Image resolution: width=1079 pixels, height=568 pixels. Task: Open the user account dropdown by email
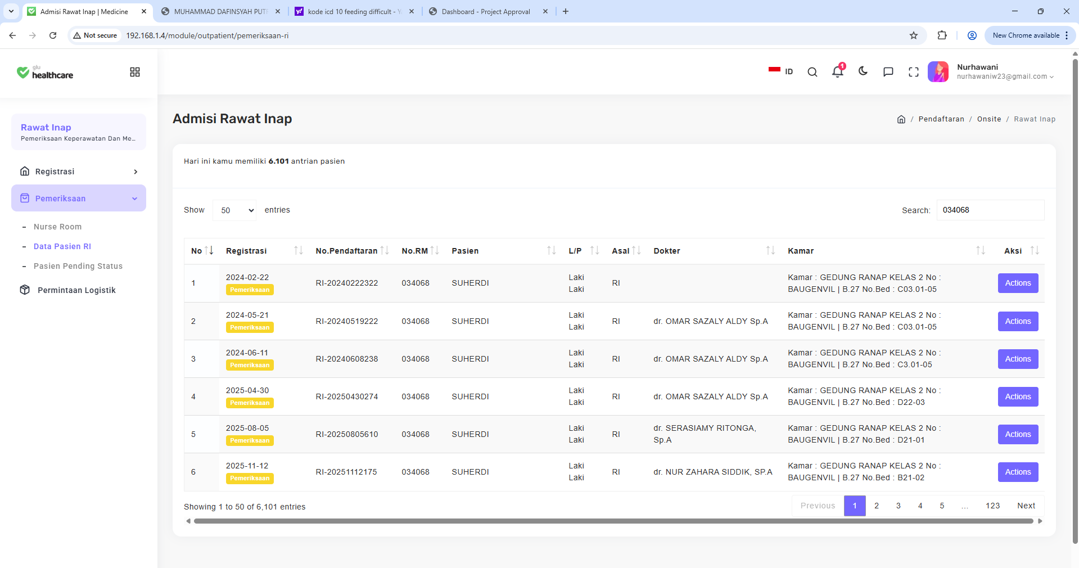1005,76
